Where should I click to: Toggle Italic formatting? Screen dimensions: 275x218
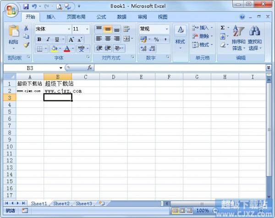pyautogui.click(x=47, y=39)
